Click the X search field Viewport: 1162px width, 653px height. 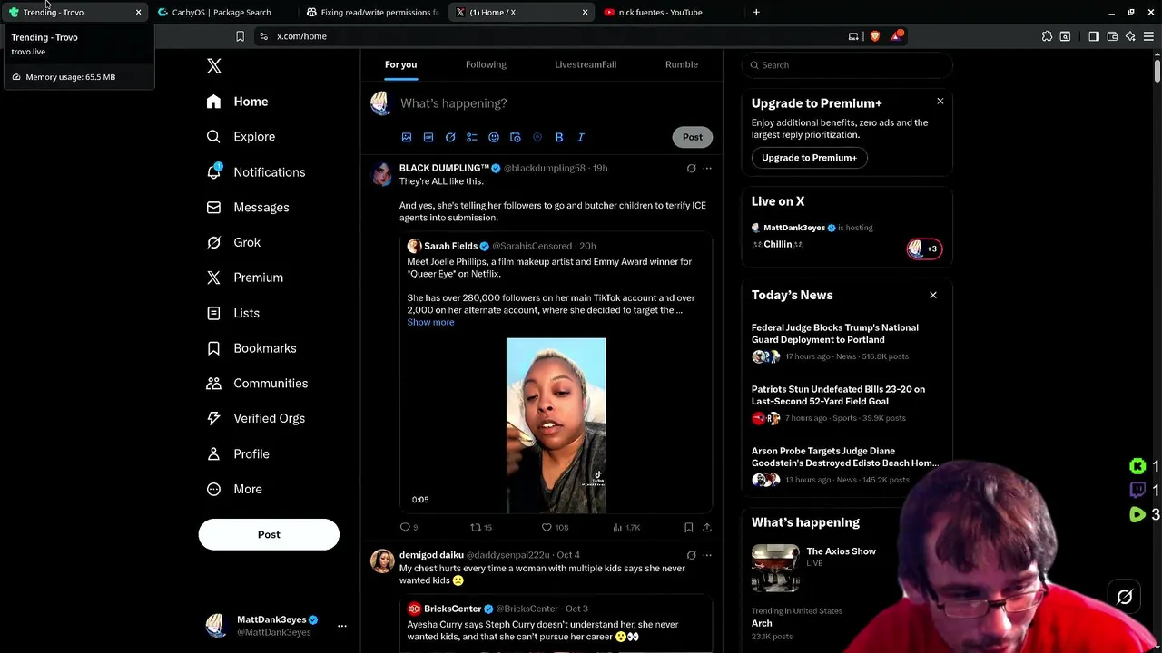(847, 65)
